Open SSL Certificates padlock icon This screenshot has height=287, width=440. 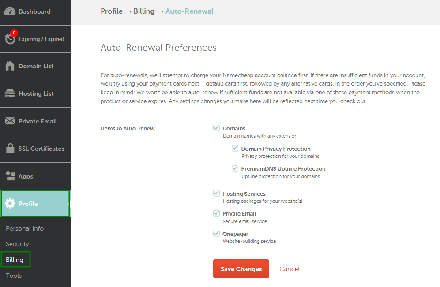(x=10, y=148)
